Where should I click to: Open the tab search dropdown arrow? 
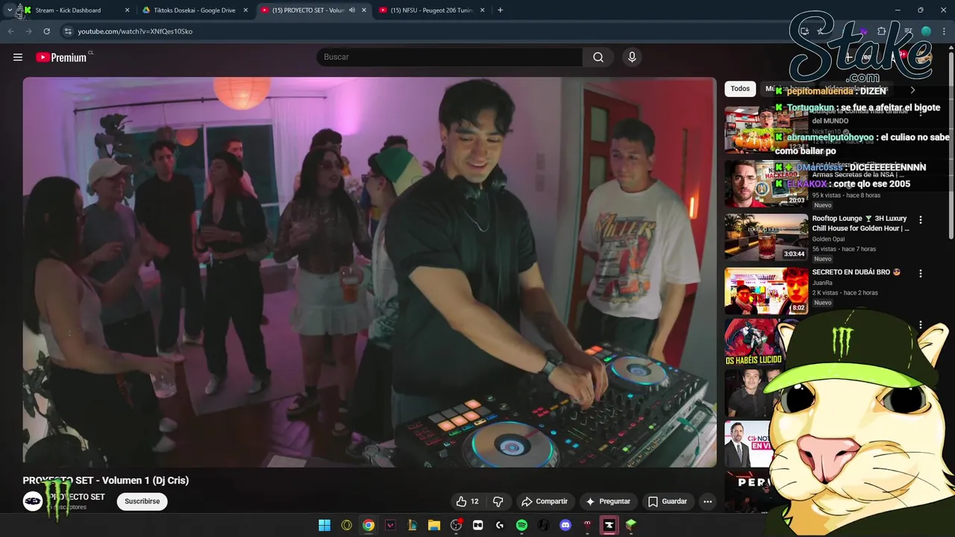[x=9, y=10]
